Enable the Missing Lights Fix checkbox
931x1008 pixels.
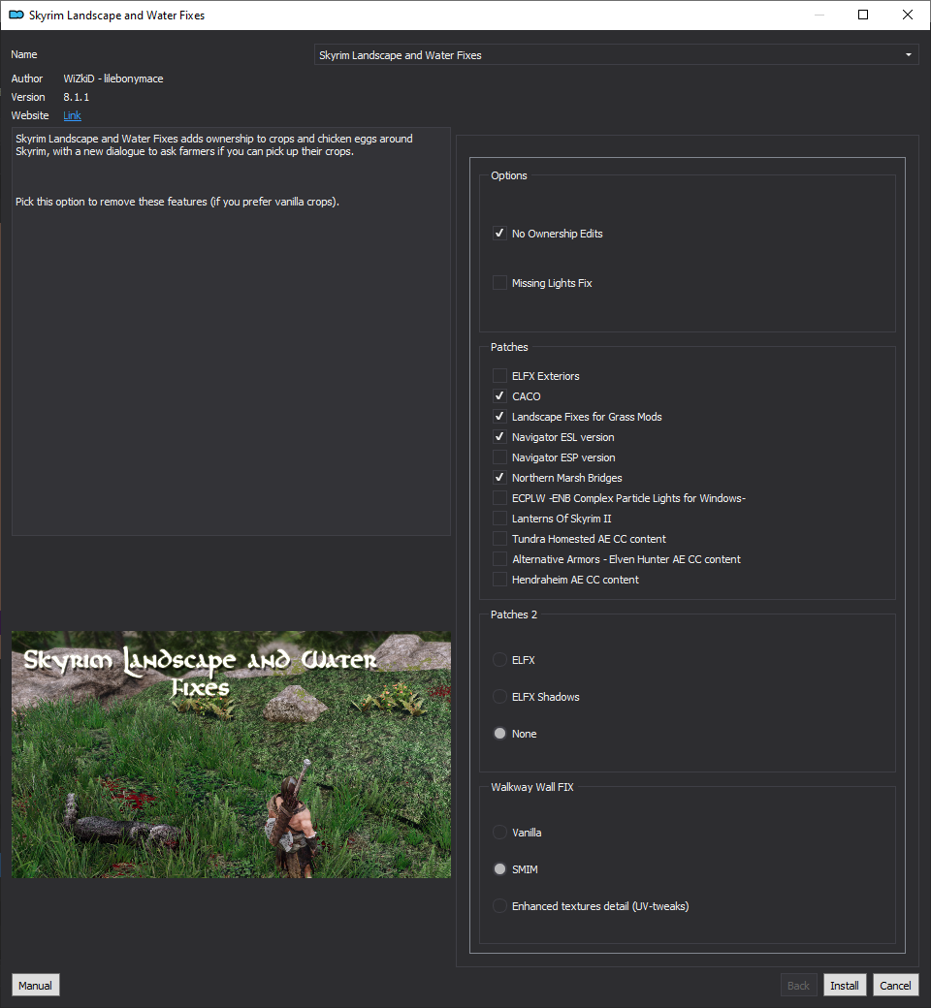coord(499,283)
